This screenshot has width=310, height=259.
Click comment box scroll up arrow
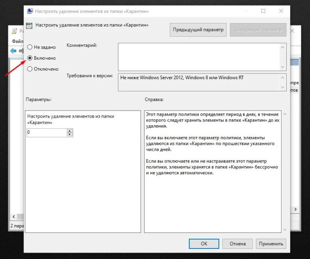click(x=283, y=47)
